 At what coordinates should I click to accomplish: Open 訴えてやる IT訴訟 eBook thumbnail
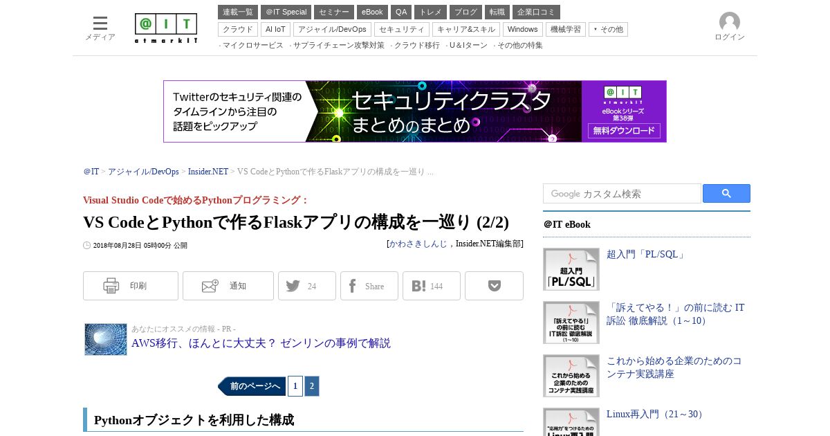click(x=571, y=323)
